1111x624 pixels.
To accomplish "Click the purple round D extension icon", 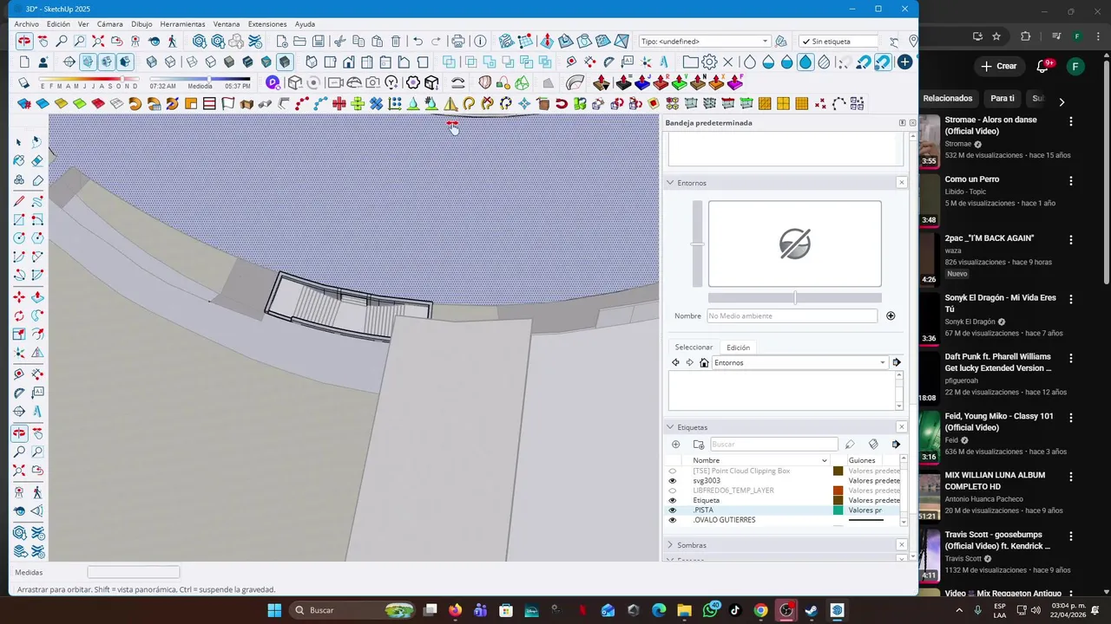I will coord(273,82).
